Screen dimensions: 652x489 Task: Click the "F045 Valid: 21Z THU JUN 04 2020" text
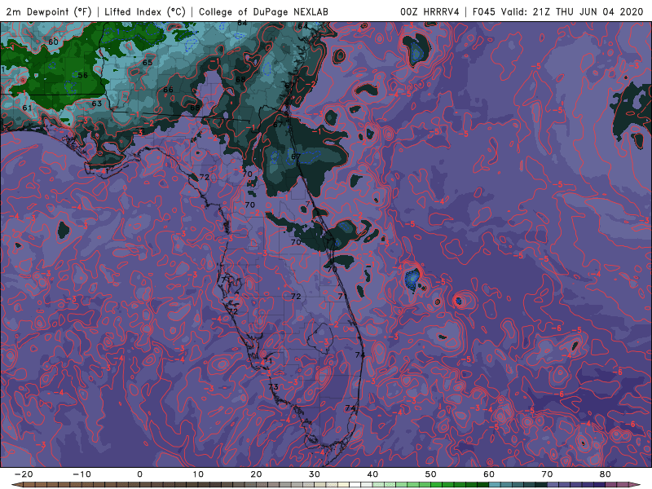(x=557, y=11)
